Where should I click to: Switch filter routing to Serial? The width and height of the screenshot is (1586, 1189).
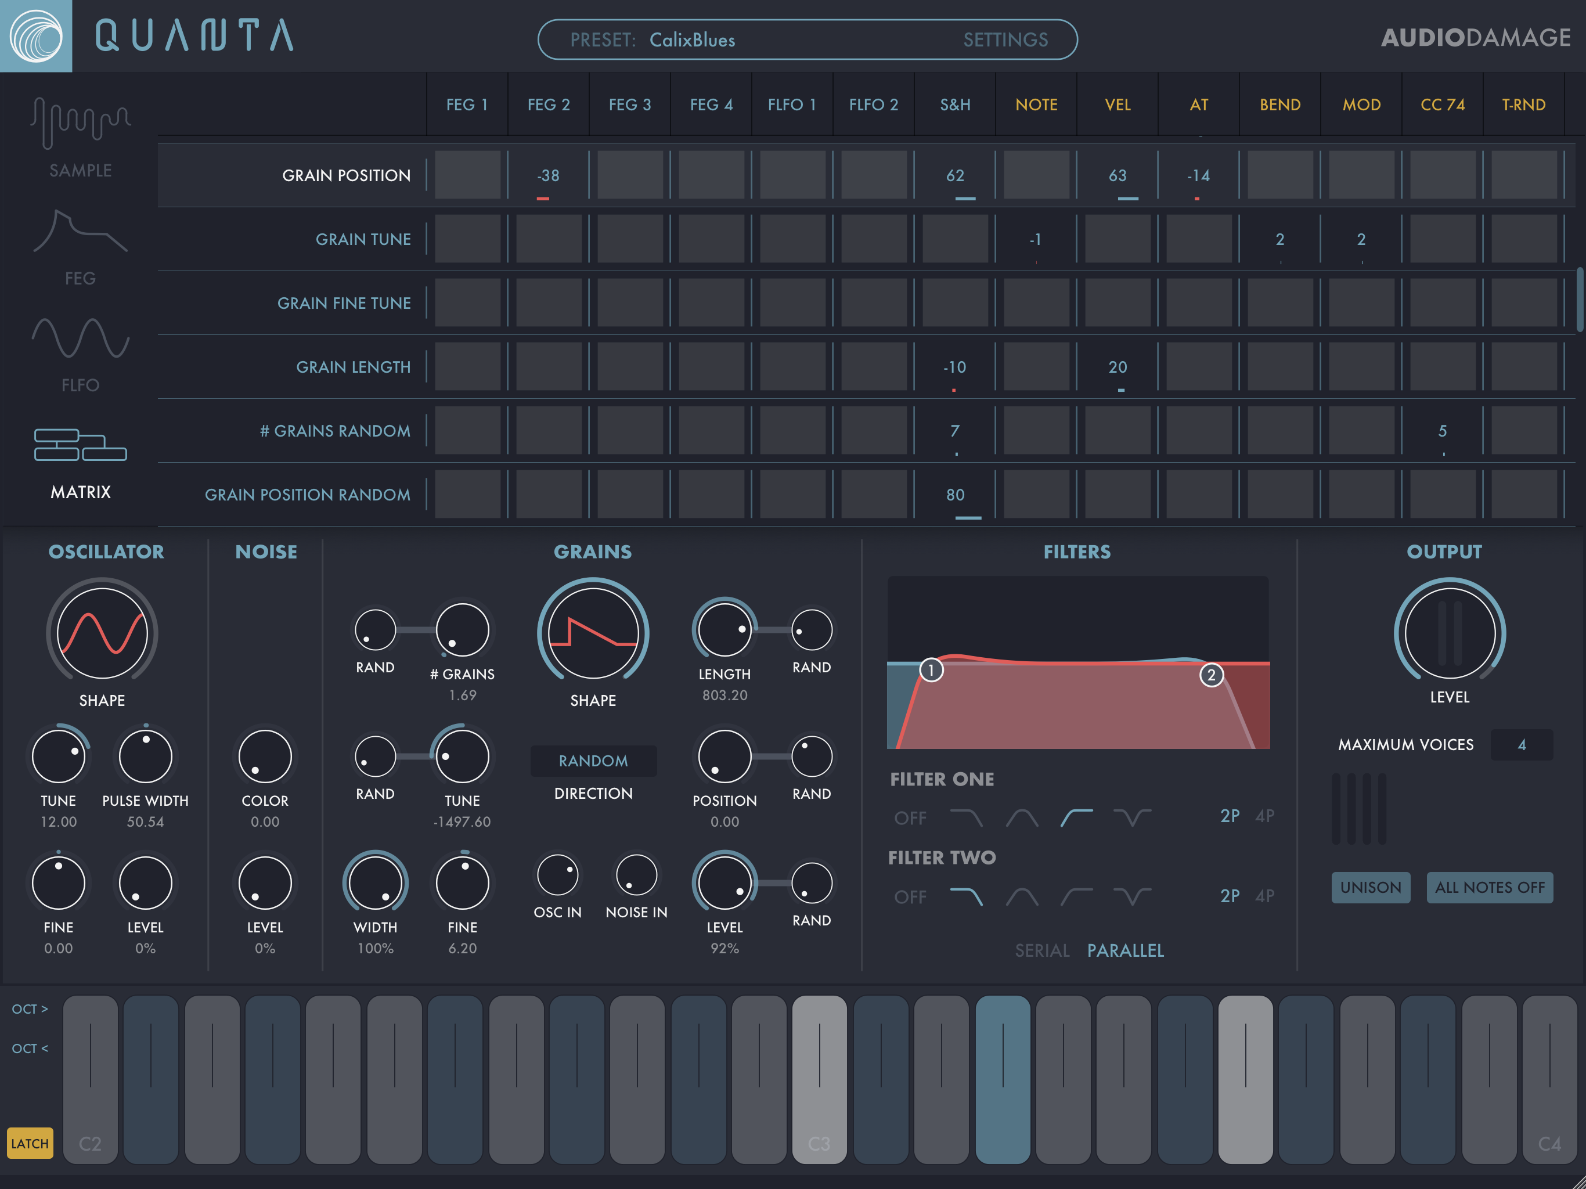[x=1042, y=950]
